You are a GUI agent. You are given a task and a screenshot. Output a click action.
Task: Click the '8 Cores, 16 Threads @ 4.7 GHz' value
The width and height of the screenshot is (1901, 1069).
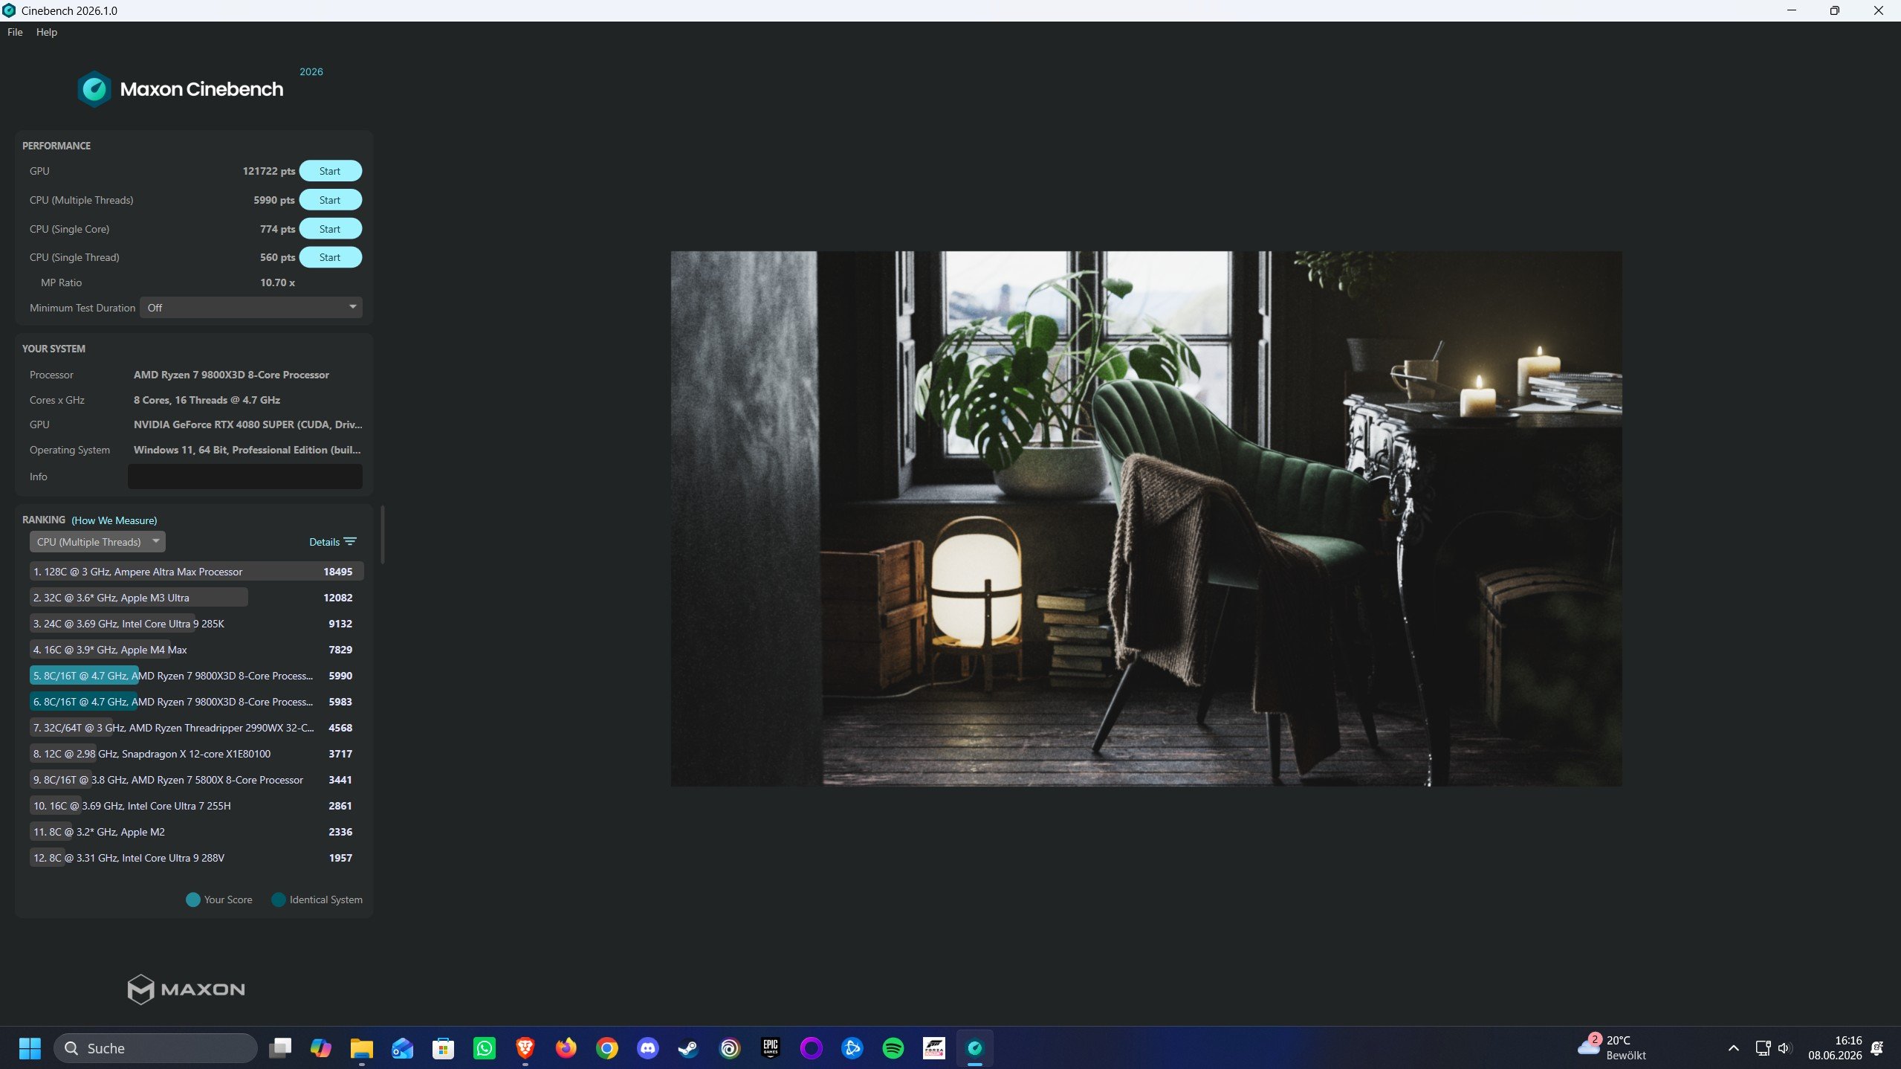point(207,400)
